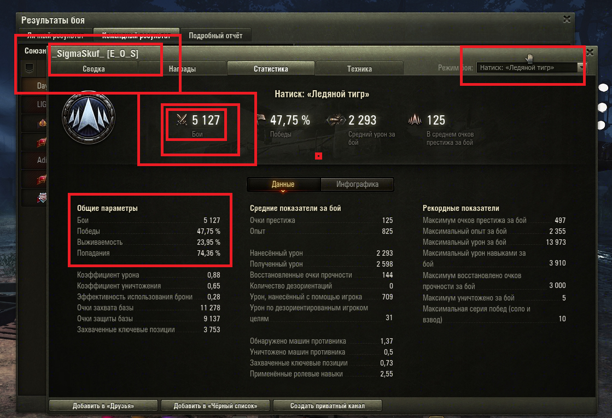Click the victories flag icon
The width and height of the screenshot is (612, 418).
[260, 119]
